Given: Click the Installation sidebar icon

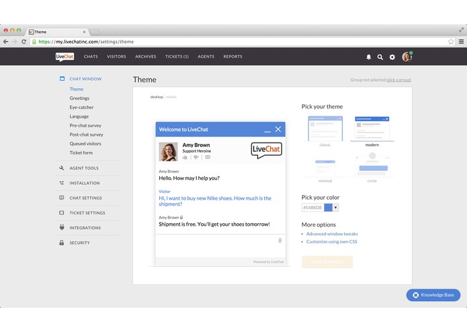Looking at the screenshot, I should coord(62,183).
